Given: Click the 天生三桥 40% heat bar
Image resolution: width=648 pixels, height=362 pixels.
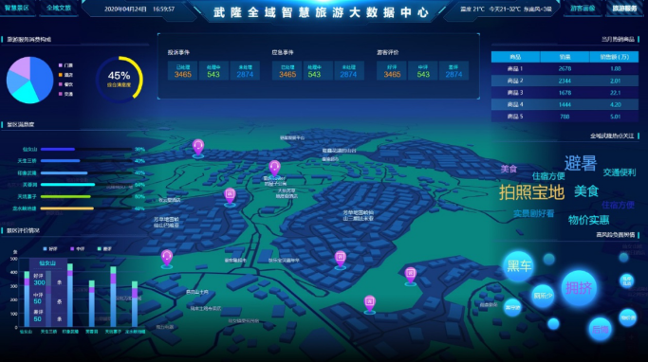Looking at the screenshot, I should pyautogui.click(x=86, y=161).
